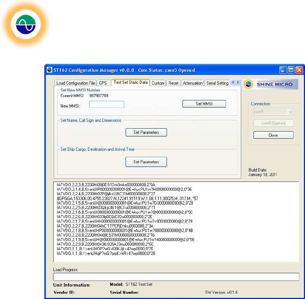
Task: Set Parameters for Name, Call Sign and Dimensions
Action: click(x=146, y=132)
